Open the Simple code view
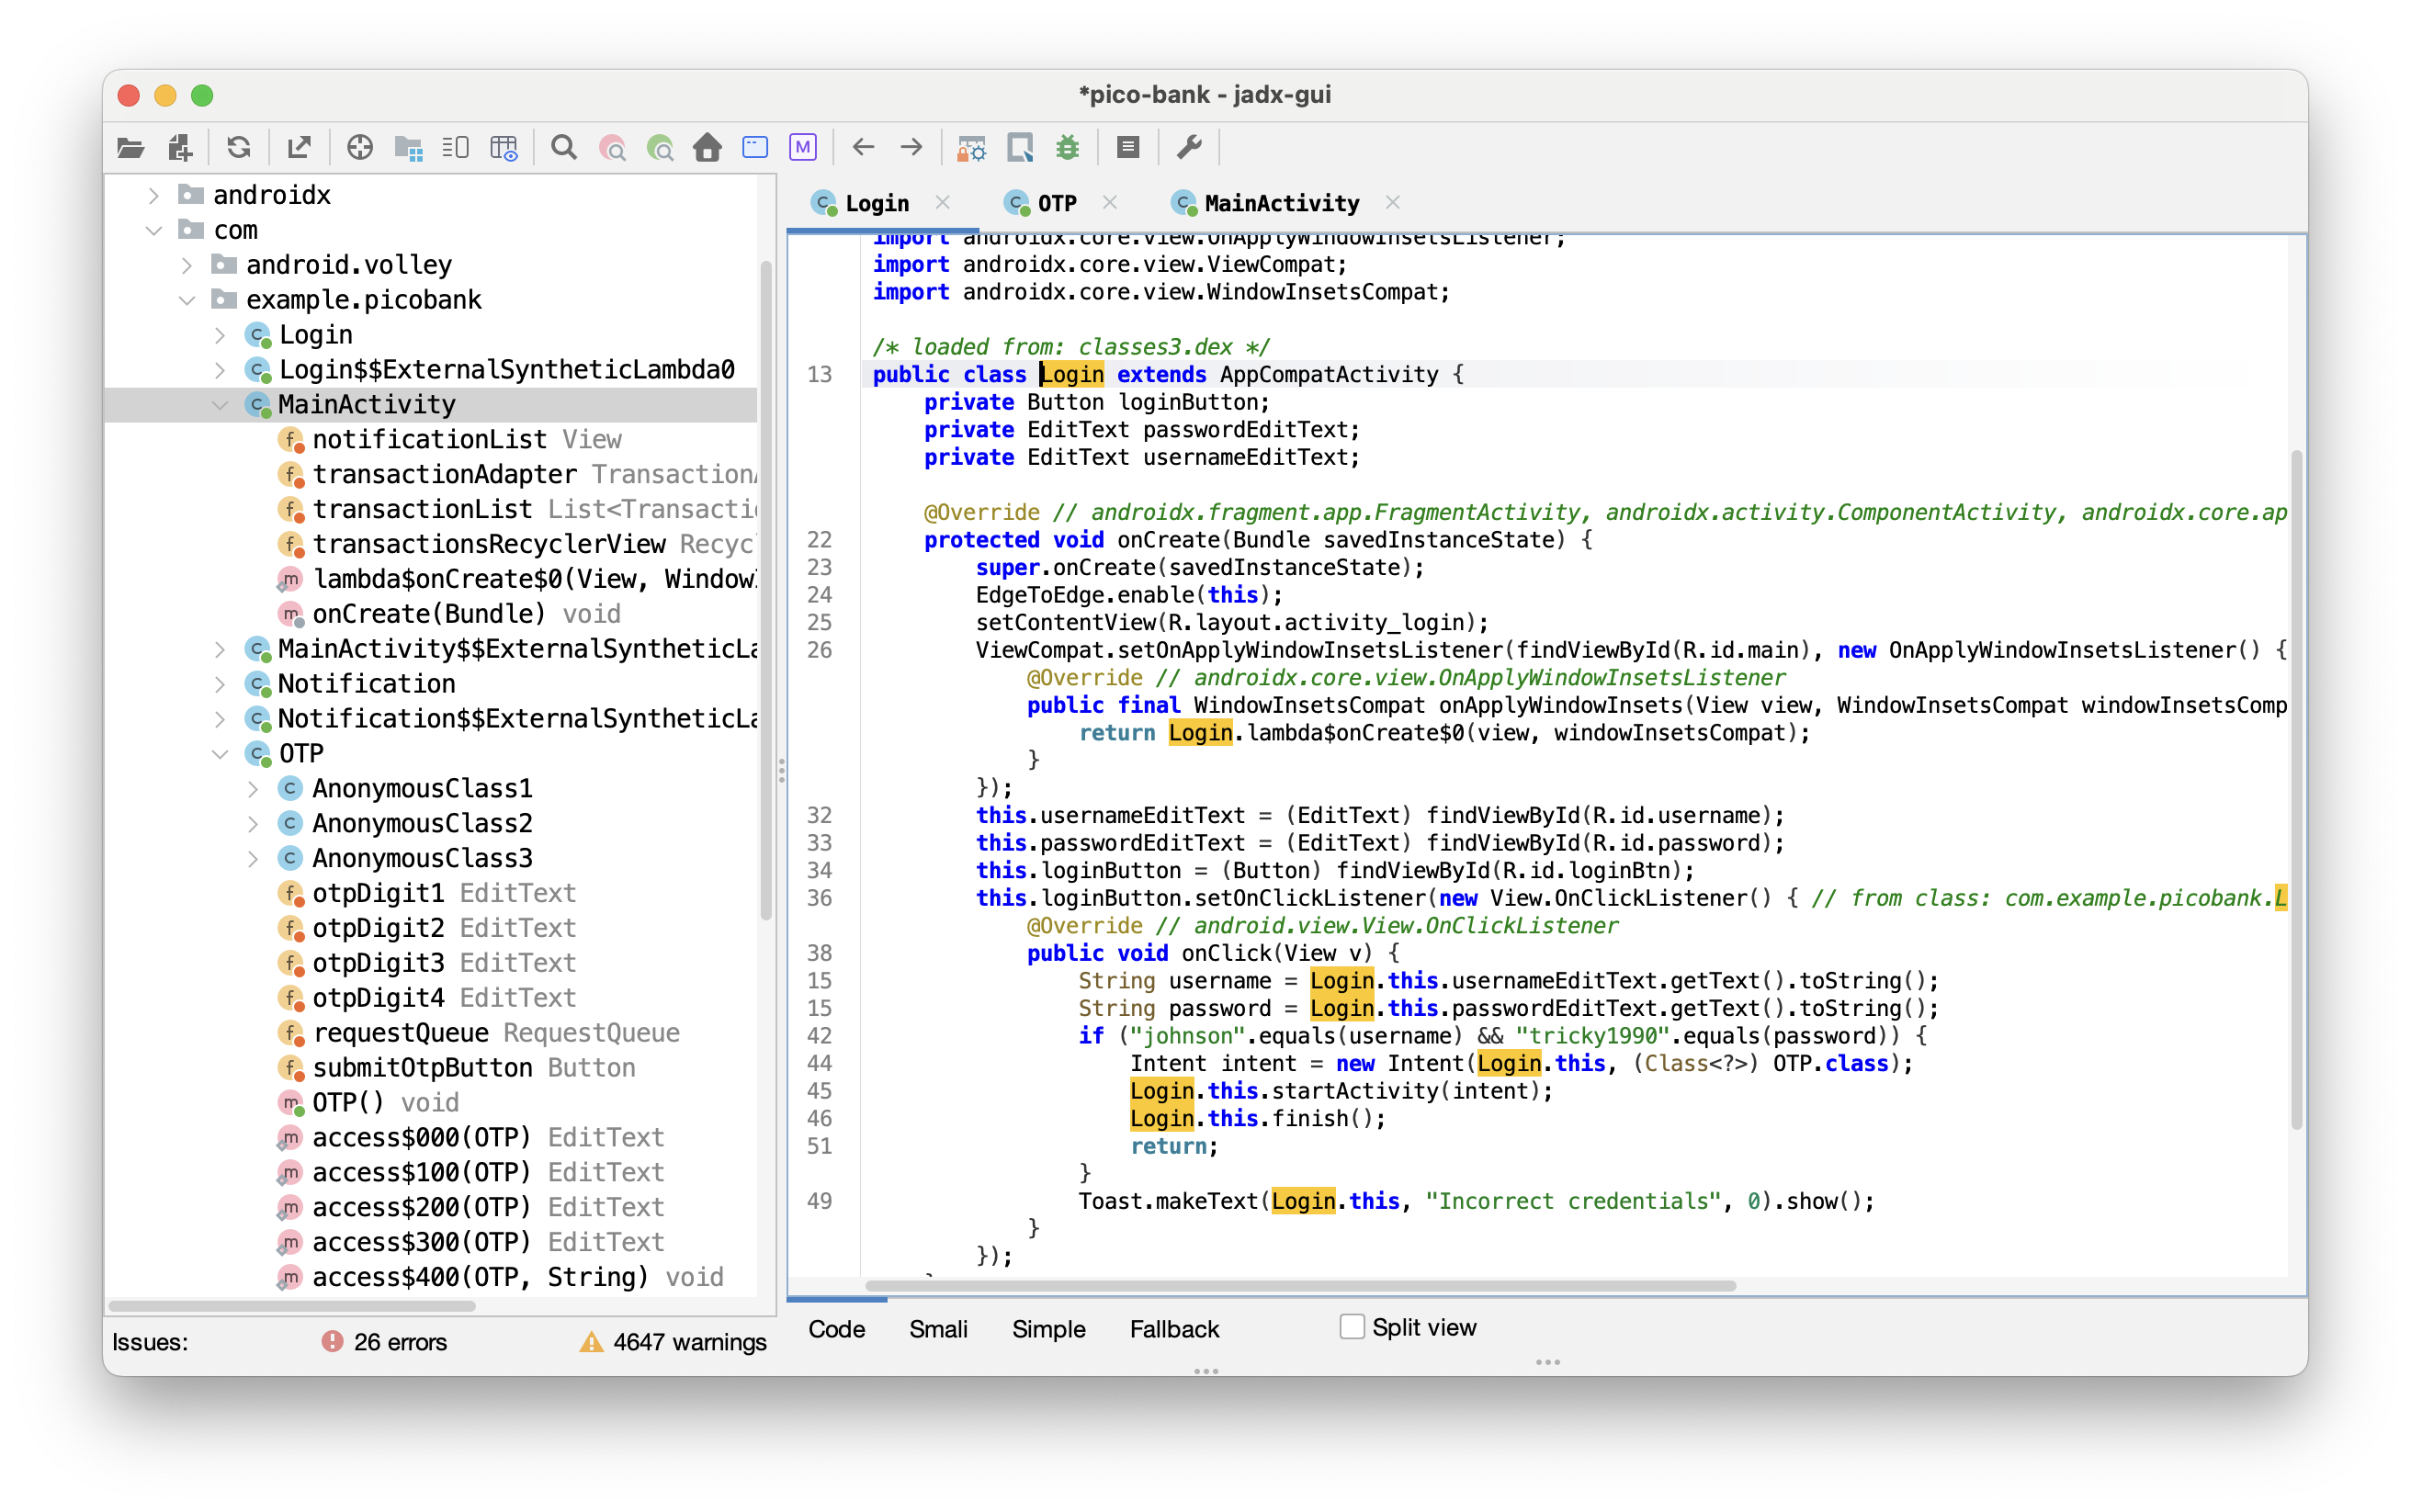2411x1512 pixels. point(1047,1329)
